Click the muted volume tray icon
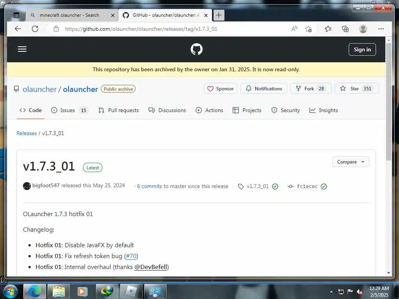This screenshot has width=399, height=299. (360, 292)
